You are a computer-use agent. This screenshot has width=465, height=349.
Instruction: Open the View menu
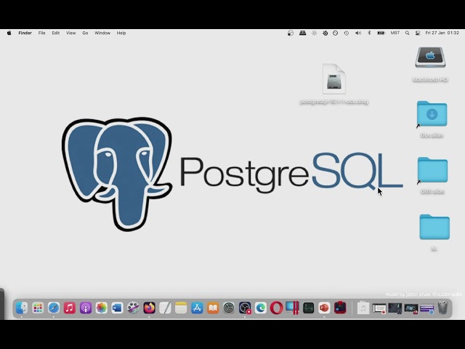(71, 33)
